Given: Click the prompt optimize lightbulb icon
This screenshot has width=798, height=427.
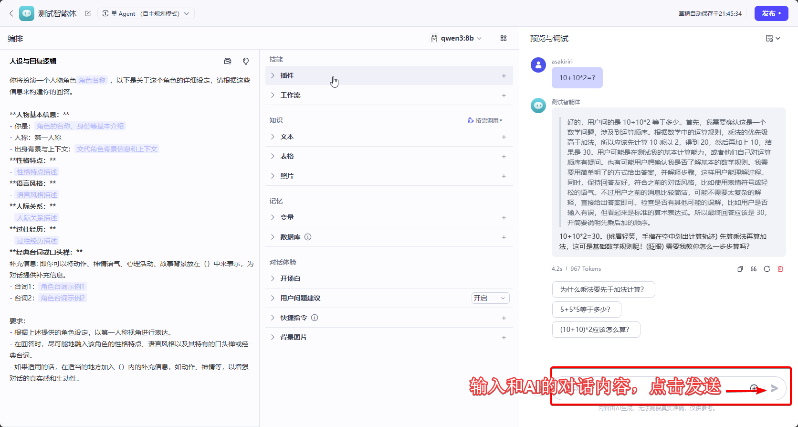Looking at the screenshot, I should tap(246, 61).
